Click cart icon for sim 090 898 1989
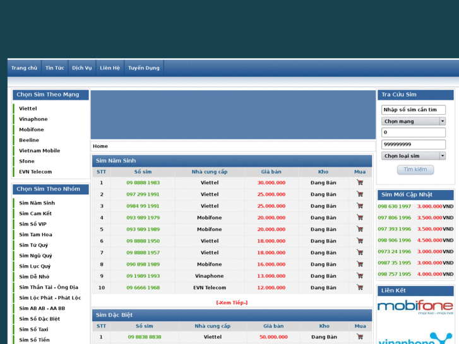Image resolution: width=459 pixels, height=344 pixels. click(x=360, y=264)
